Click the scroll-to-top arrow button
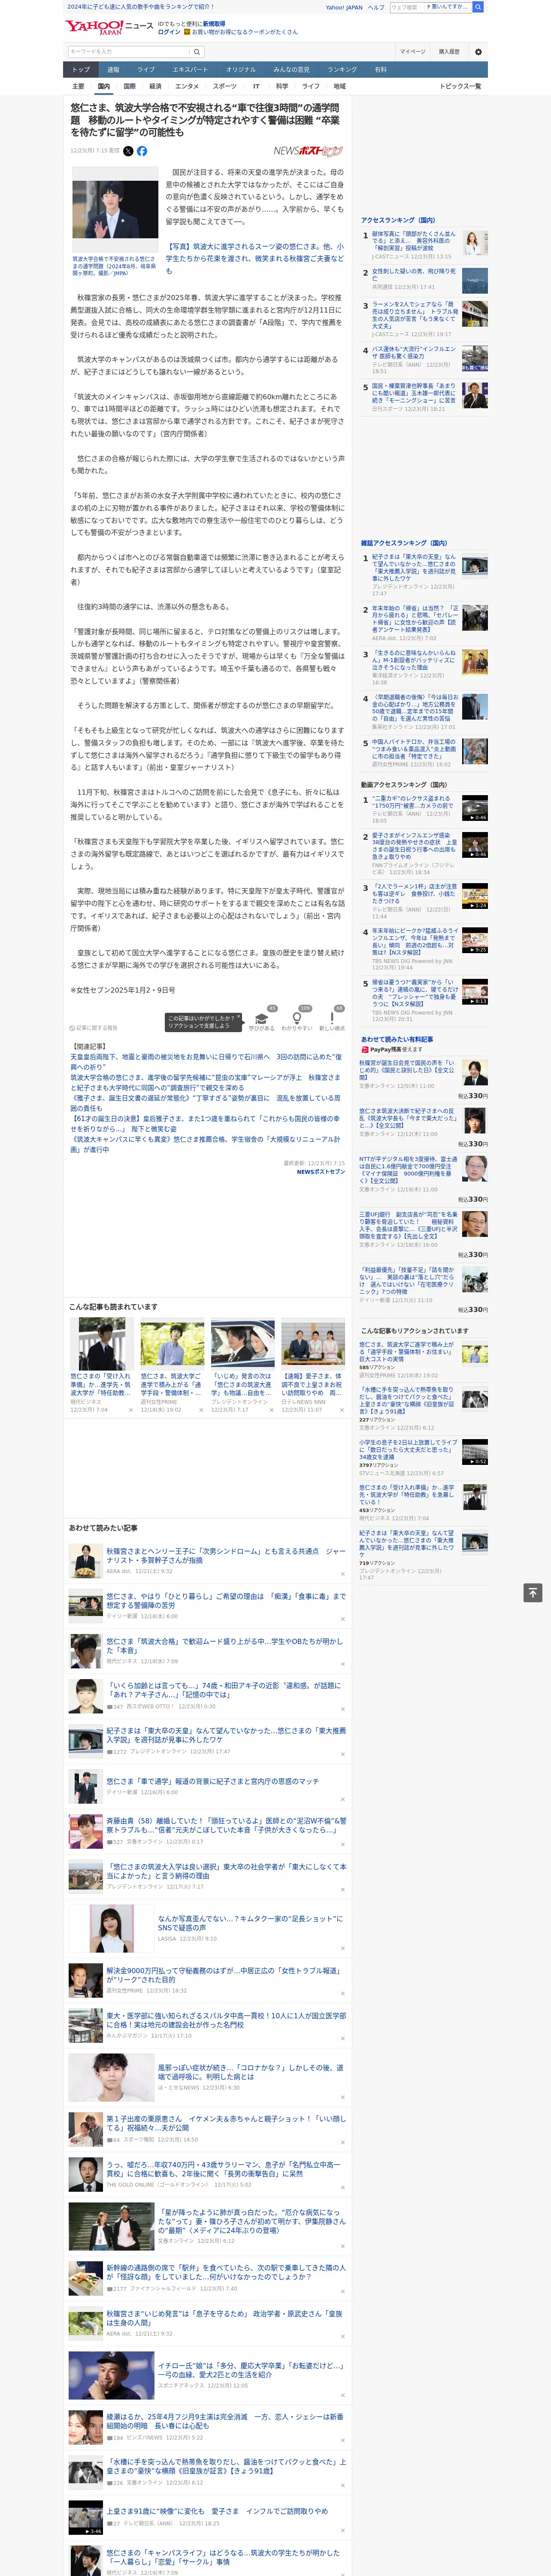551x2576 pixels. point(533,1592)
